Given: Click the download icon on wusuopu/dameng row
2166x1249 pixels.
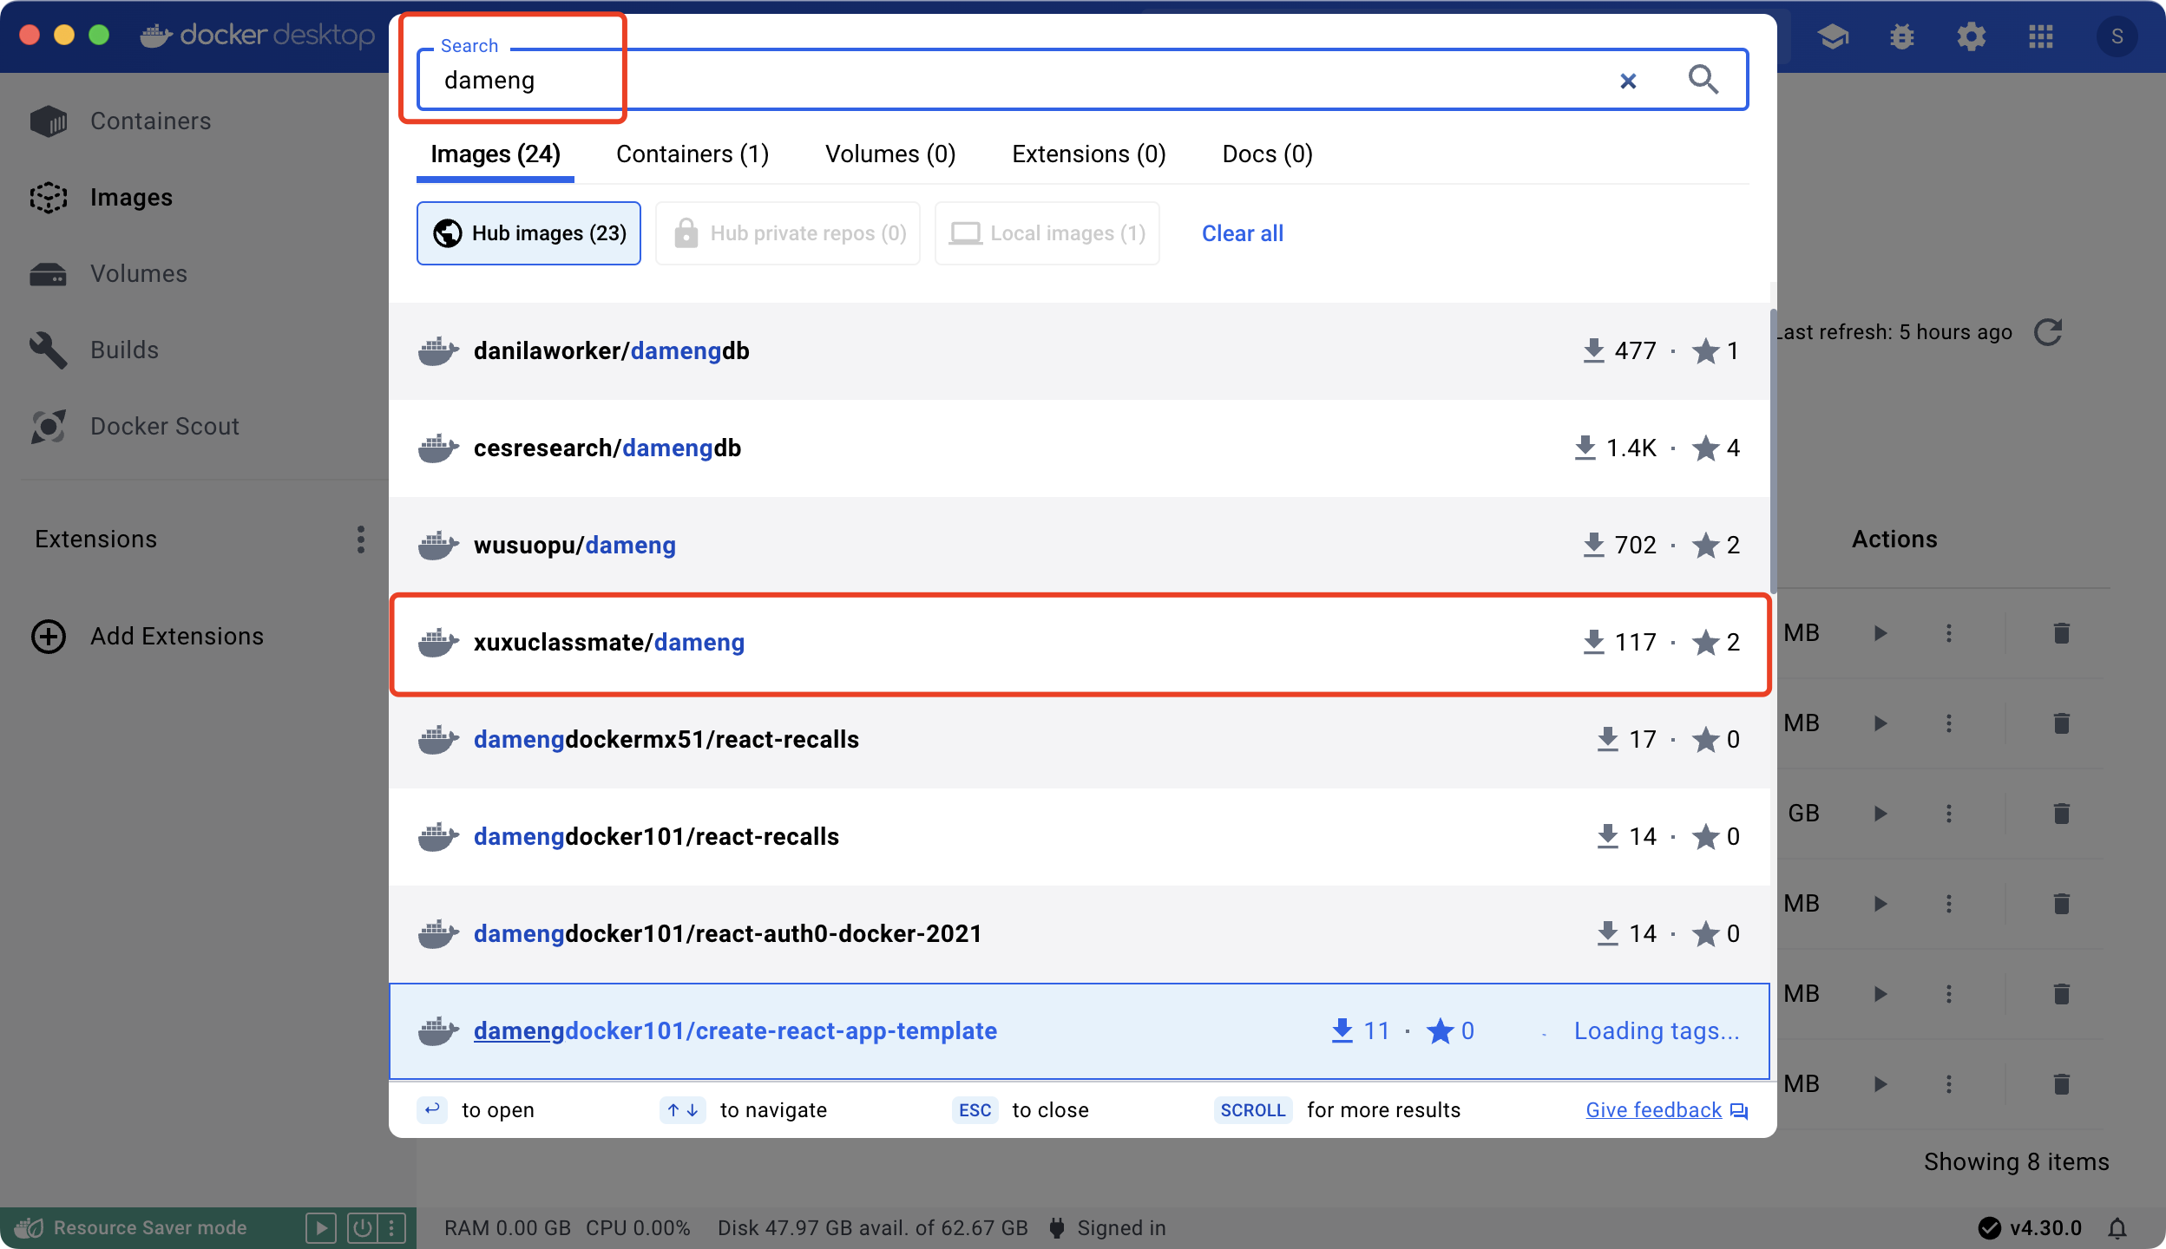Looking at the screenshot, I should [x=1593, y=546].
